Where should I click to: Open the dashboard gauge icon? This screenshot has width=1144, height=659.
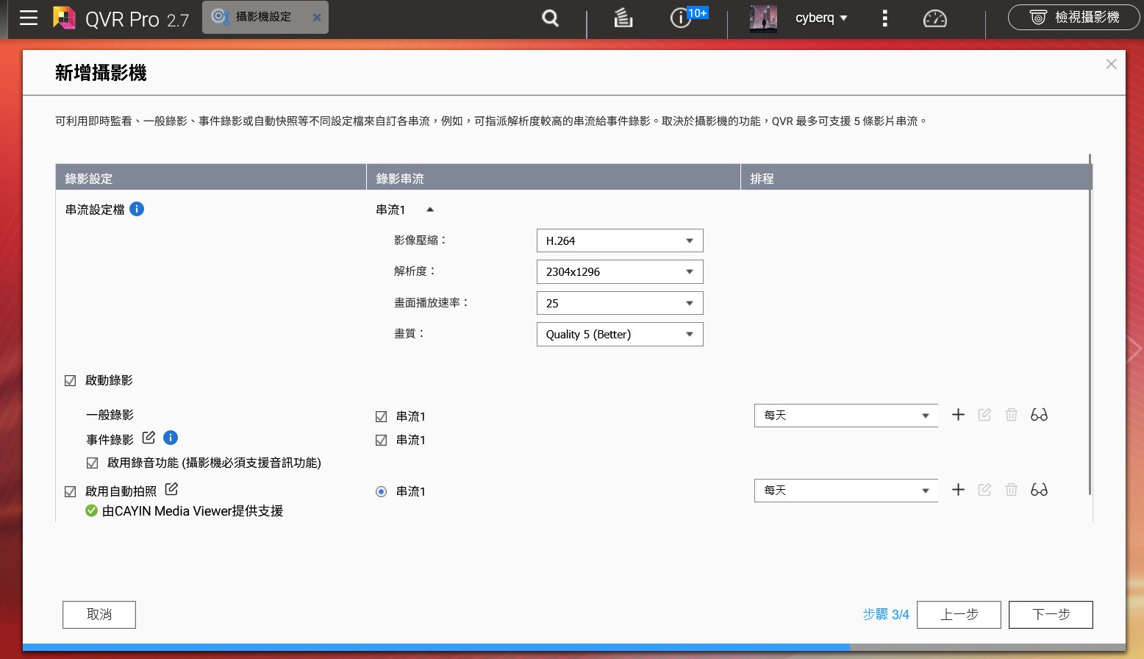[934, 18]
